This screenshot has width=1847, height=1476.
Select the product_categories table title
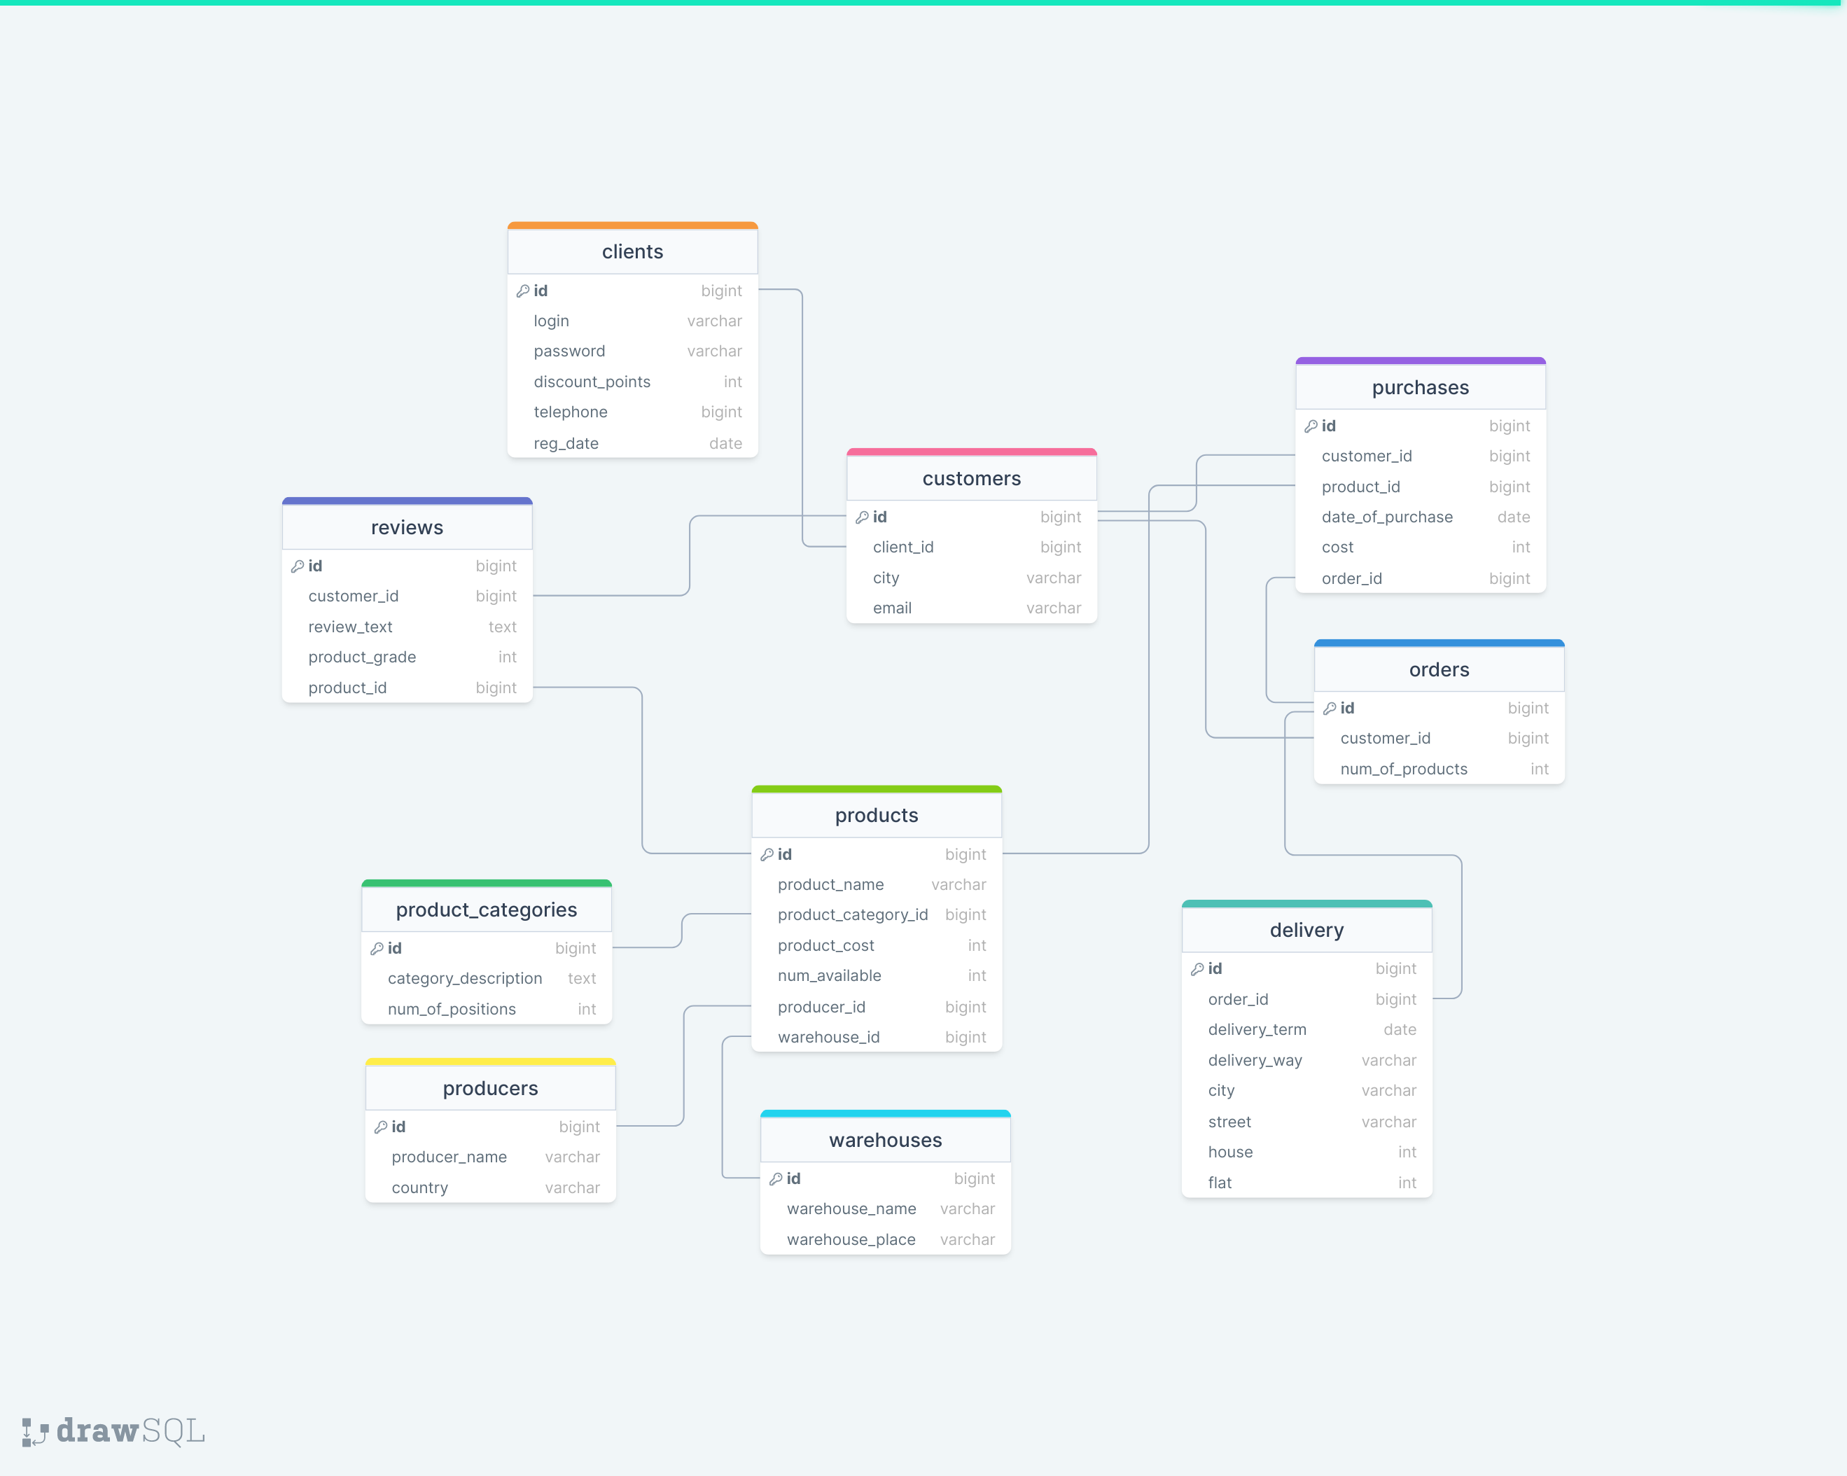[487, 910]
